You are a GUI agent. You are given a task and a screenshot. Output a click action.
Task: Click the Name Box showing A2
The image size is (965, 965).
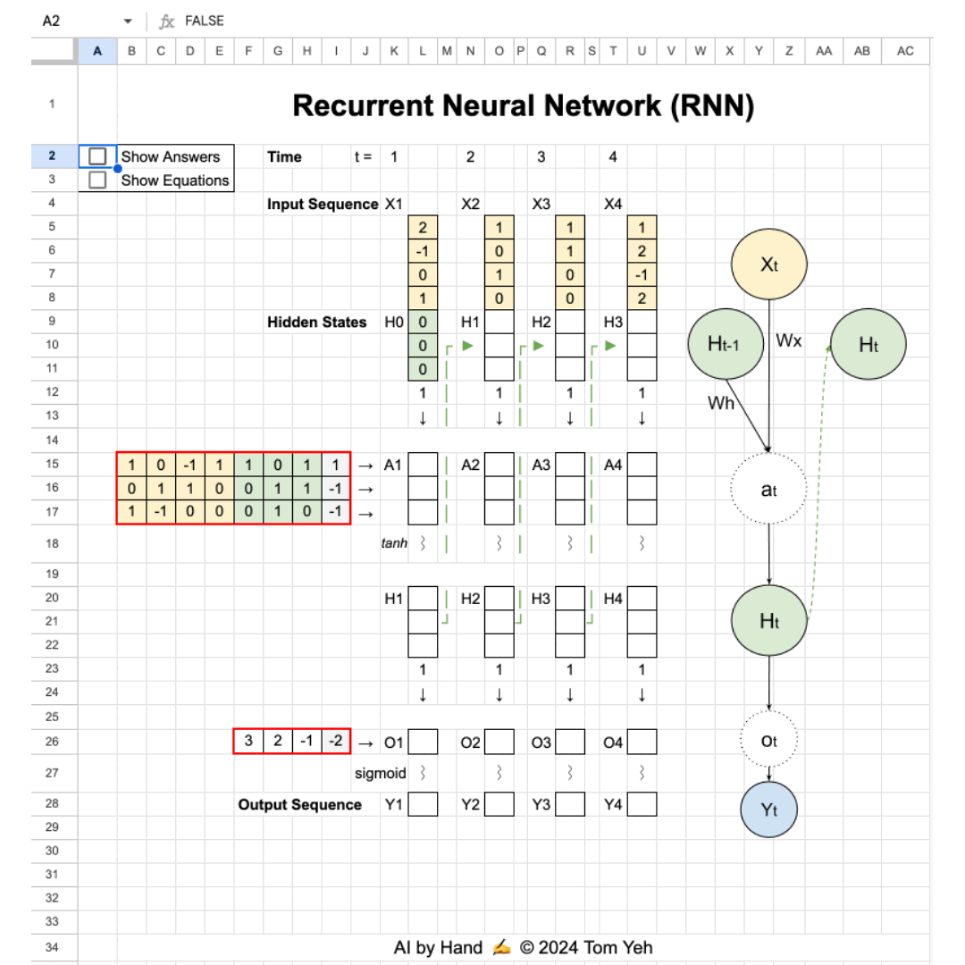pos(49,21)
